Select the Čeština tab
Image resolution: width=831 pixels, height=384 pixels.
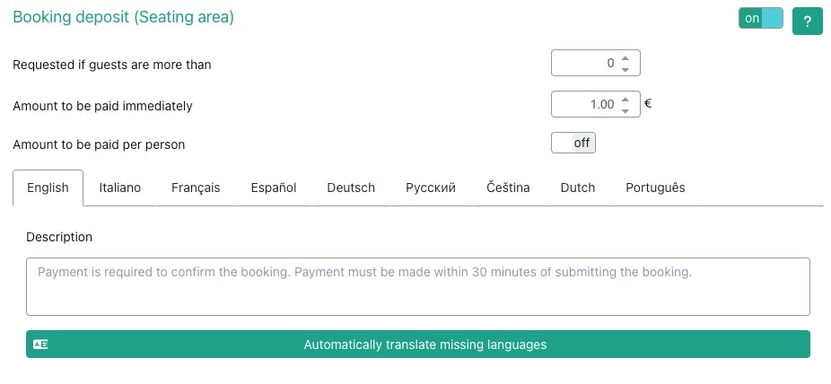click(508, 188)
